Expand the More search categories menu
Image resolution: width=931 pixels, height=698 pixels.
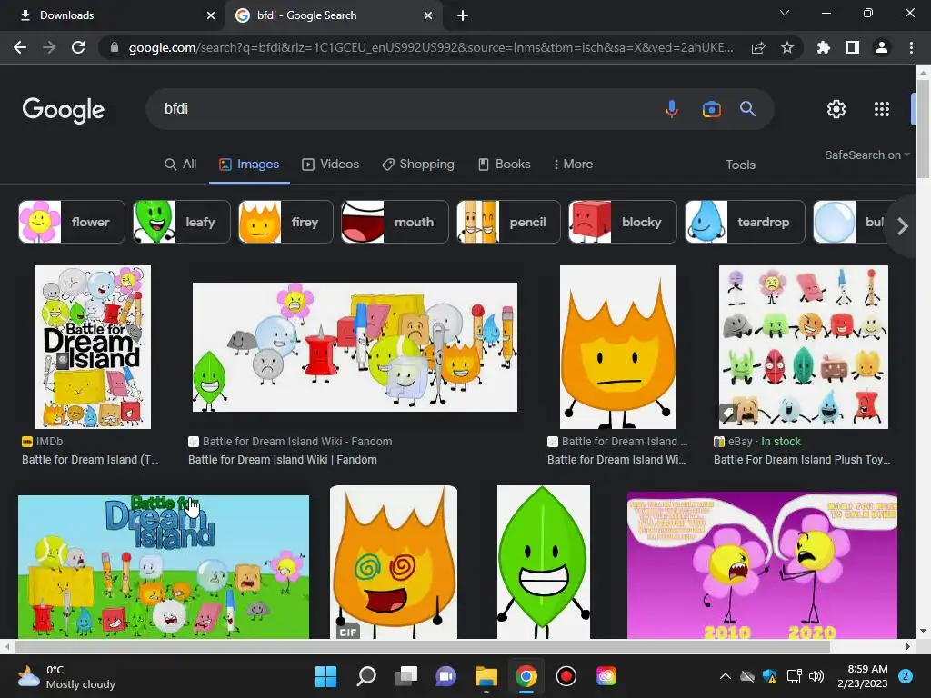(573, 165)
